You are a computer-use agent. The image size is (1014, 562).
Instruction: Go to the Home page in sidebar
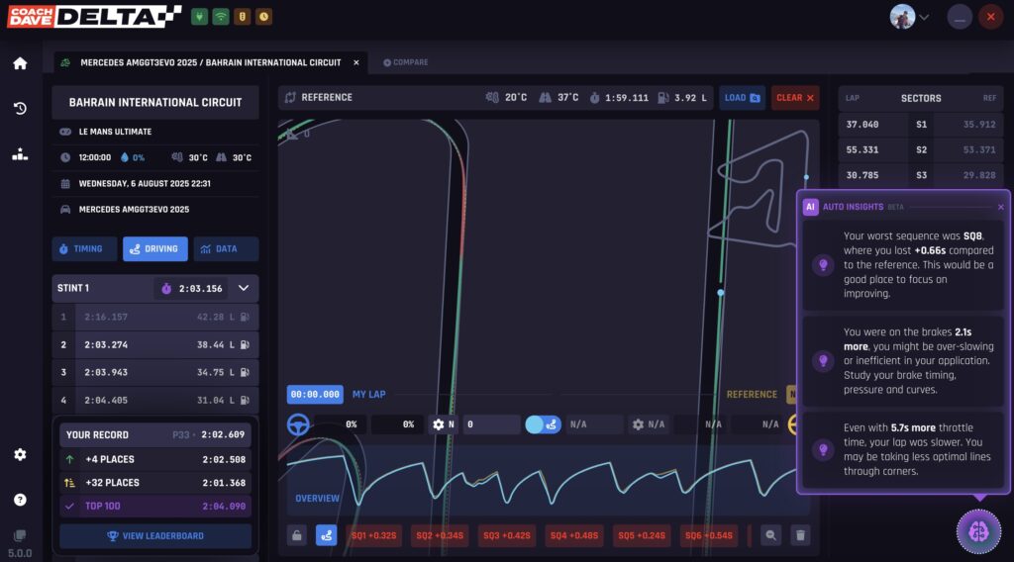click(20, 63)
